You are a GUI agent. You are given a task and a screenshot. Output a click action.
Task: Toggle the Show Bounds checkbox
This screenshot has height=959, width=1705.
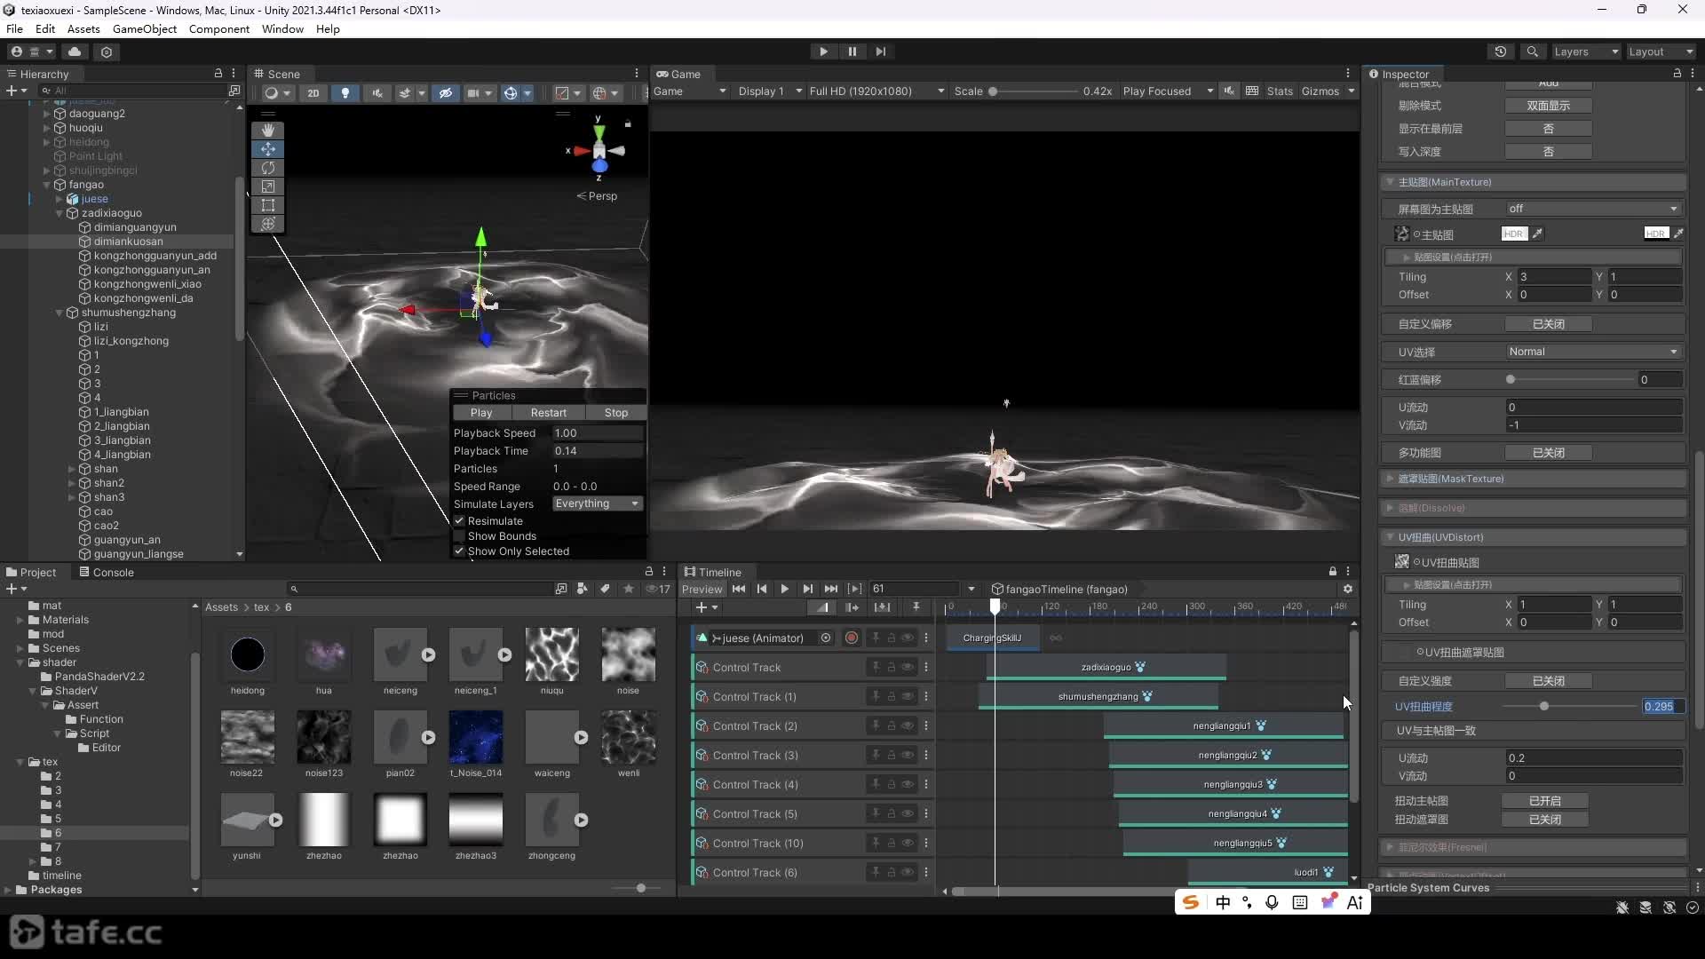point(459,536)
